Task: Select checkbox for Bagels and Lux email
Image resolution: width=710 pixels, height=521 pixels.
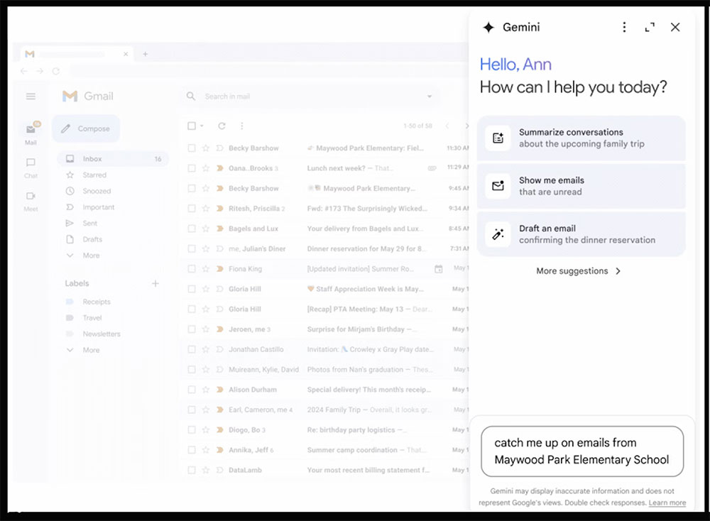Action: coord(192,229)
